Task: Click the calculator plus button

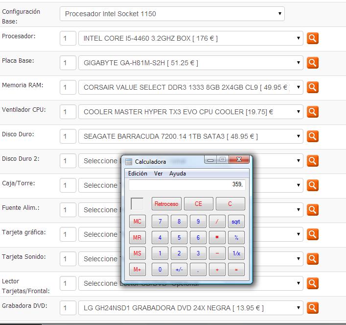Action: (217, 270)
